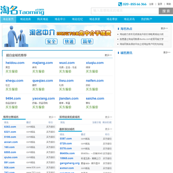This screenshot has width=173, height=173.
Task: Click the gray 搜索 search button
Action: (x=166, y=11)
